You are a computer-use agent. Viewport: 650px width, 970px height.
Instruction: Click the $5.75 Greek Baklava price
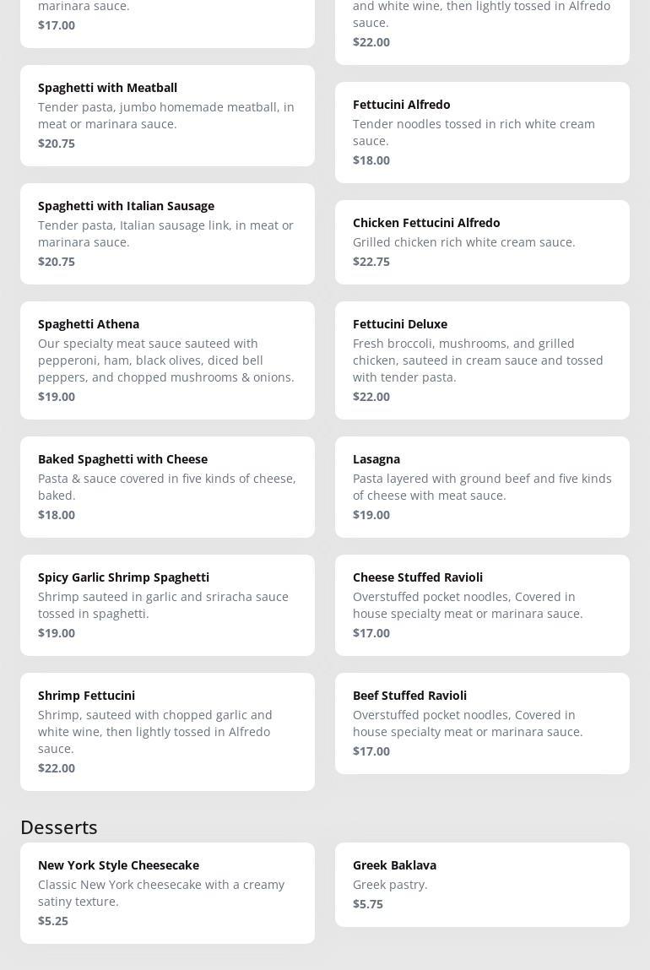click(368, 904)
